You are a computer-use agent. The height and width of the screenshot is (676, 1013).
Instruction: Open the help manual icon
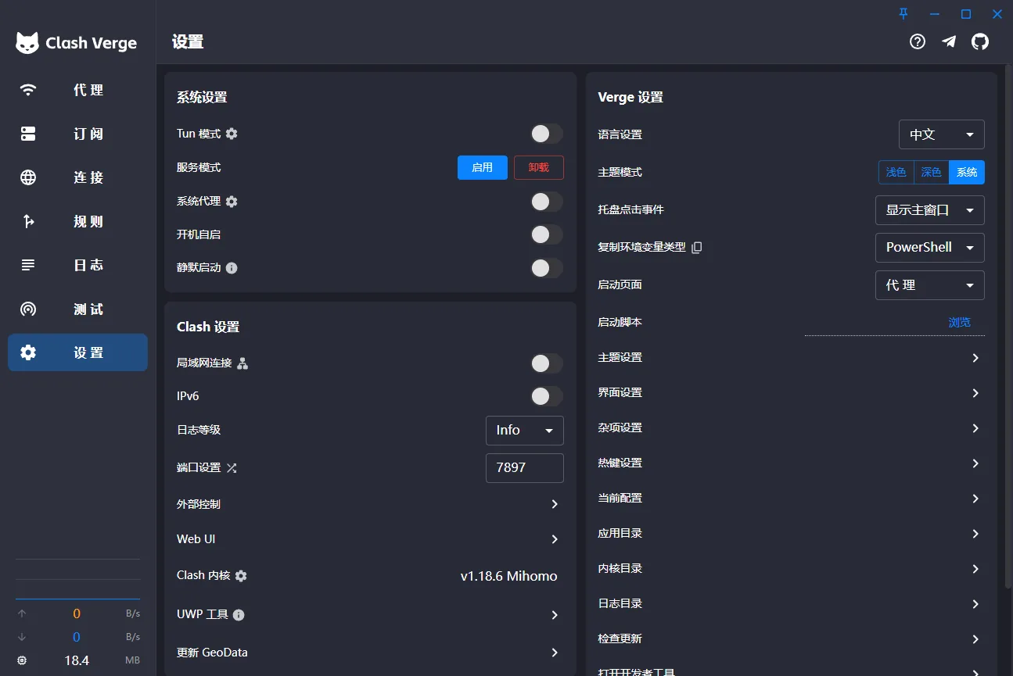918,41
